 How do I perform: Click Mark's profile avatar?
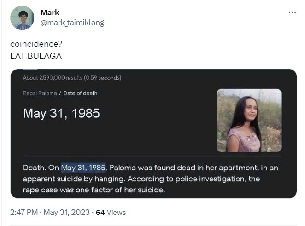(x=22, y=17)
